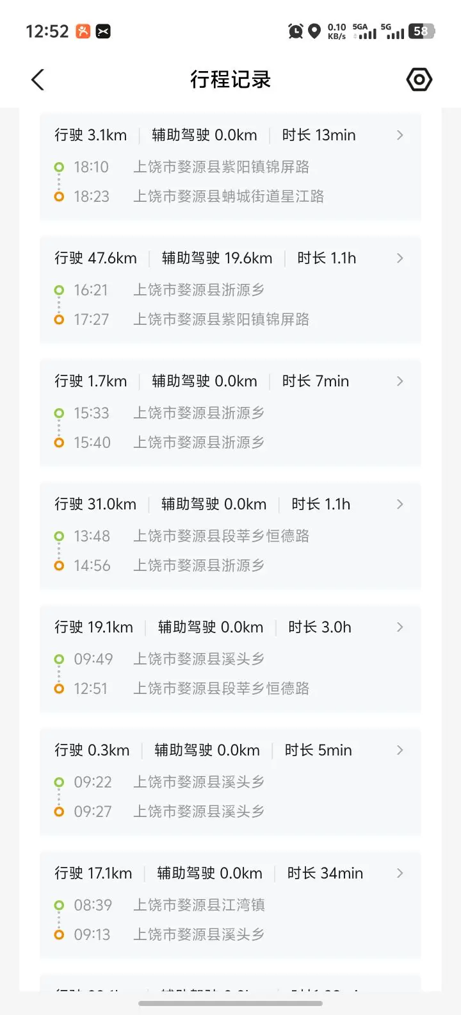Screen dimensions: 461x1015
Task: Tap the orange end dot at 17:27
Action: pyautogui.click(x=59, y=319)
